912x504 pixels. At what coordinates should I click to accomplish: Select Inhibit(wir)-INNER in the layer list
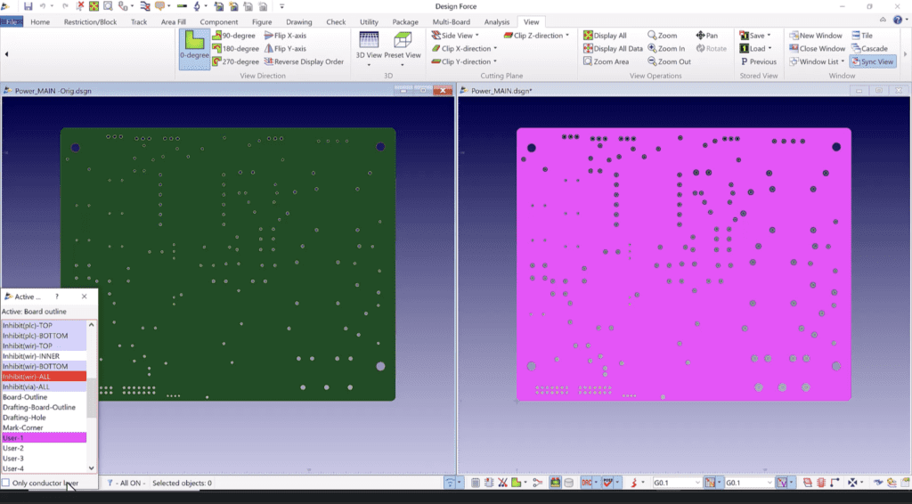tap(44, 356)
